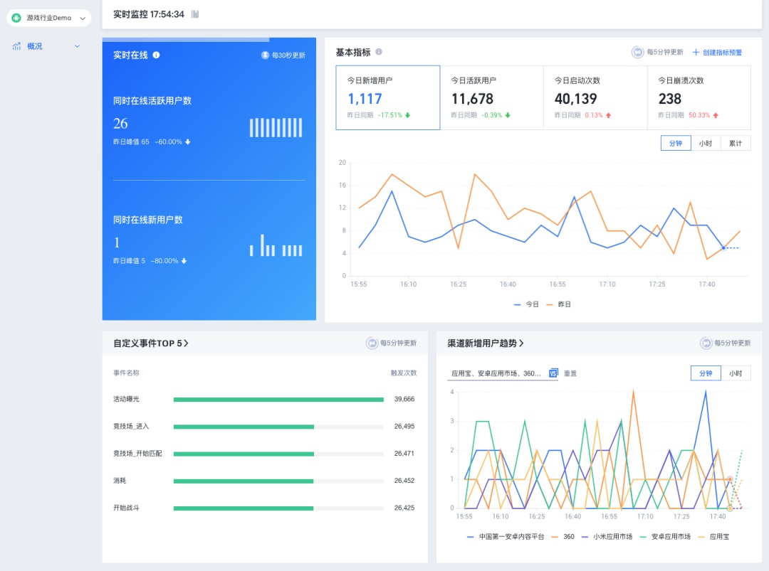Open the 自定义事件TOP 5 details link
This screenshot has height=571, width=769.
point(150,343)
